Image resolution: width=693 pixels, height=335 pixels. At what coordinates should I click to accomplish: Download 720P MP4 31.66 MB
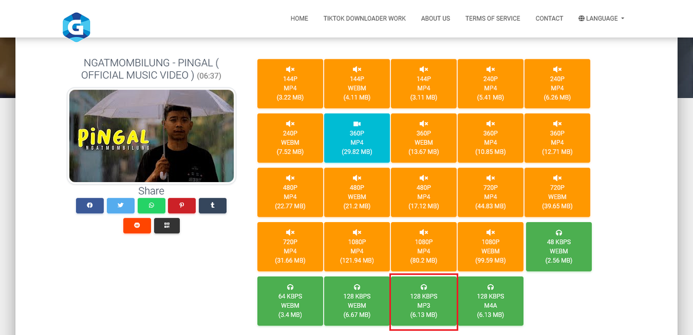(x=290, y=246)
